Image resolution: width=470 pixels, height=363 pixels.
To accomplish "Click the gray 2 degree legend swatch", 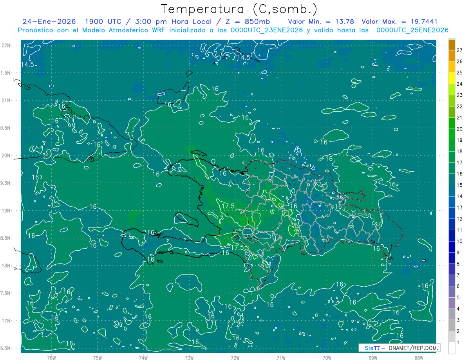I will click(452, 326).
